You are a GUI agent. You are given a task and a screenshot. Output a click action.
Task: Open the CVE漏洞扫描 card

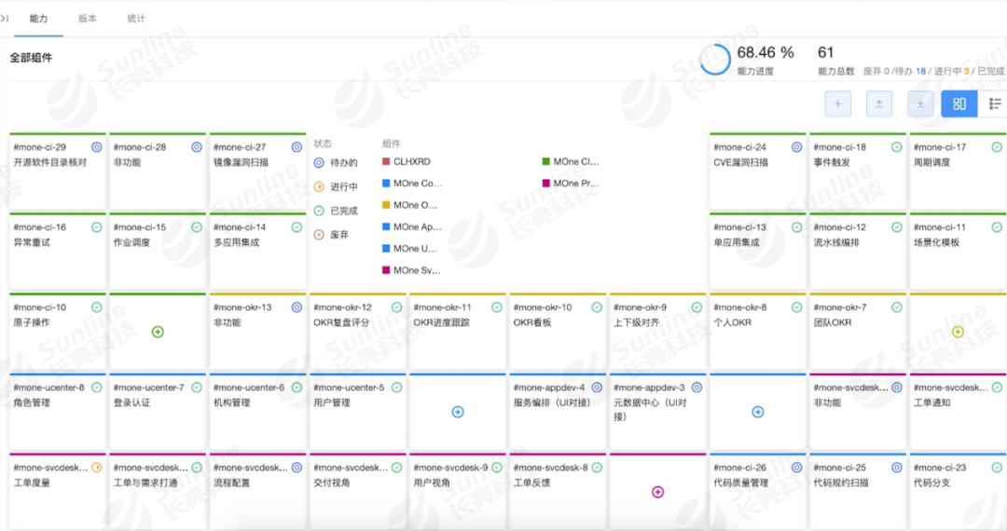click(758, 171)
